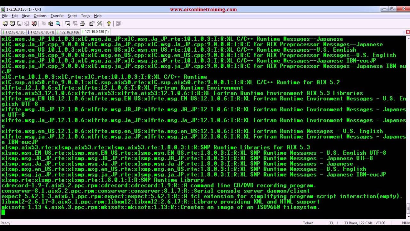
Task: Click the greyed Reconnect toolbar icon
Action: point(27,23)
